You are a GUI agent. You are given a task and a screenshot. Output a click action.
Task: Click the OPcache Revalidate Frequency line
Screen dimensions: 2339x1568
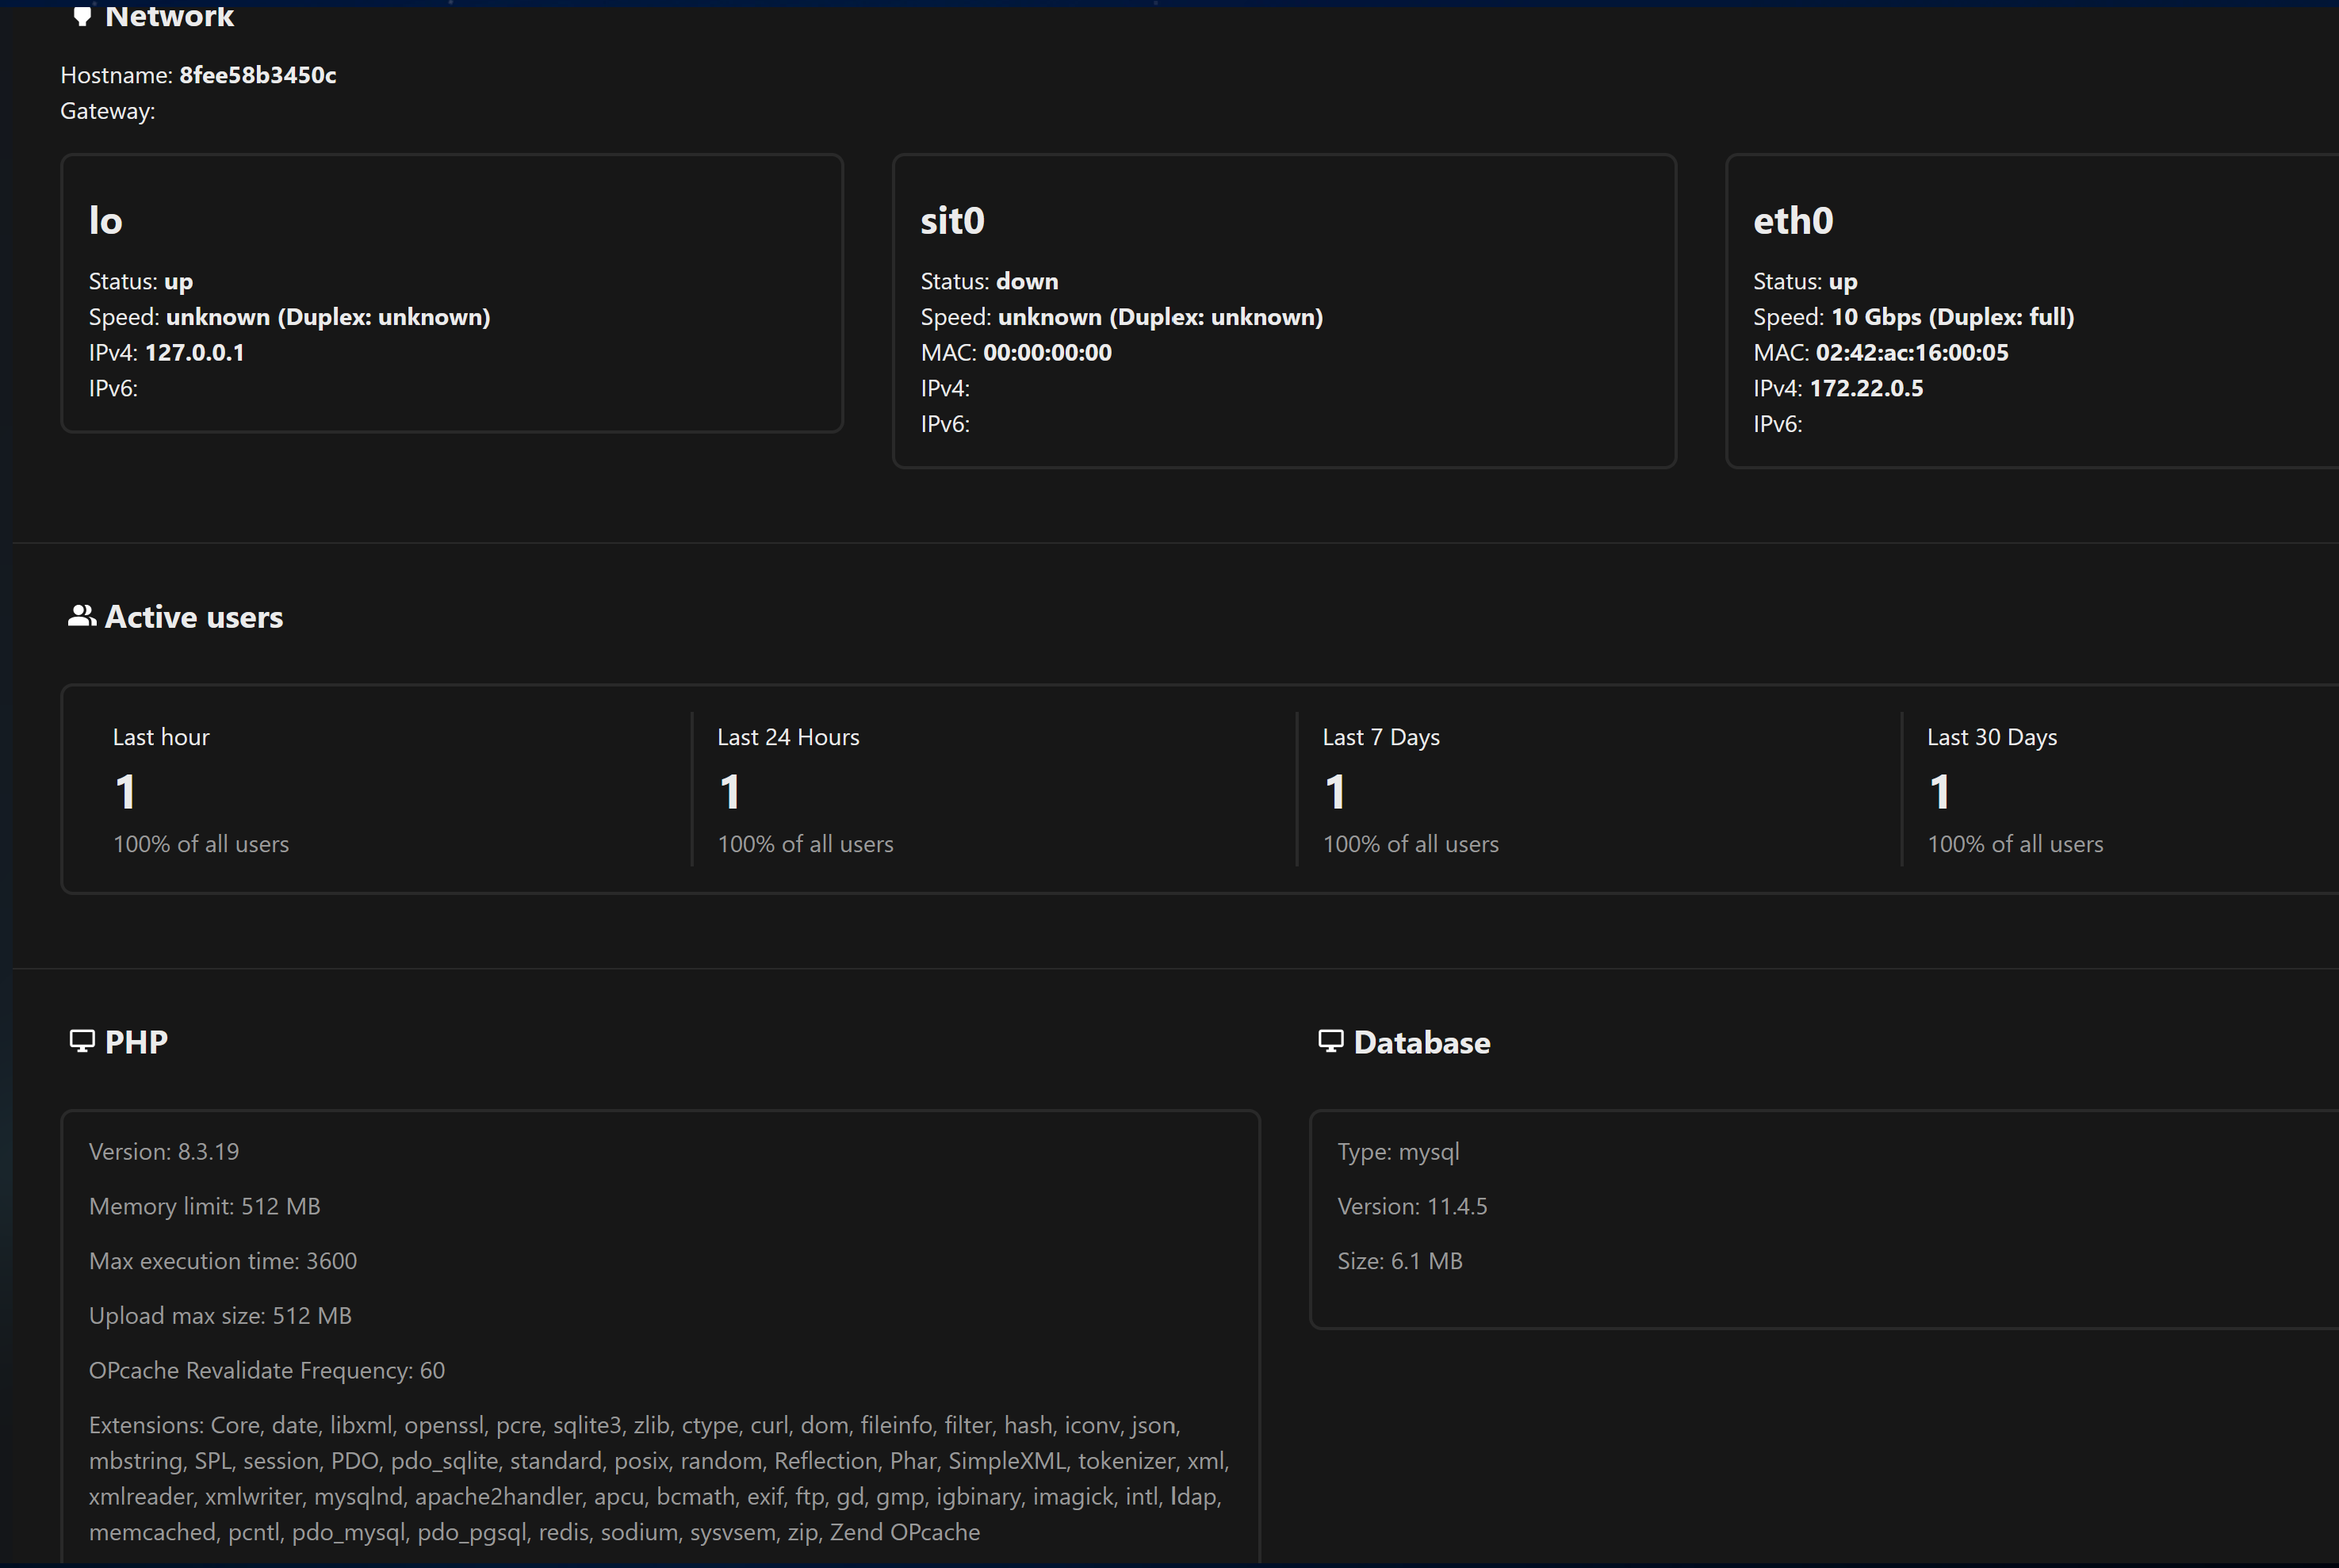tap(267, 1370)
